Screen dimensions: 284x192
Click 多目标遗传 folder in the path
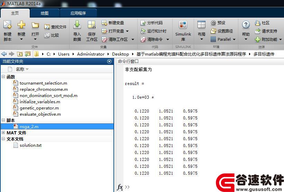point(264,54)
